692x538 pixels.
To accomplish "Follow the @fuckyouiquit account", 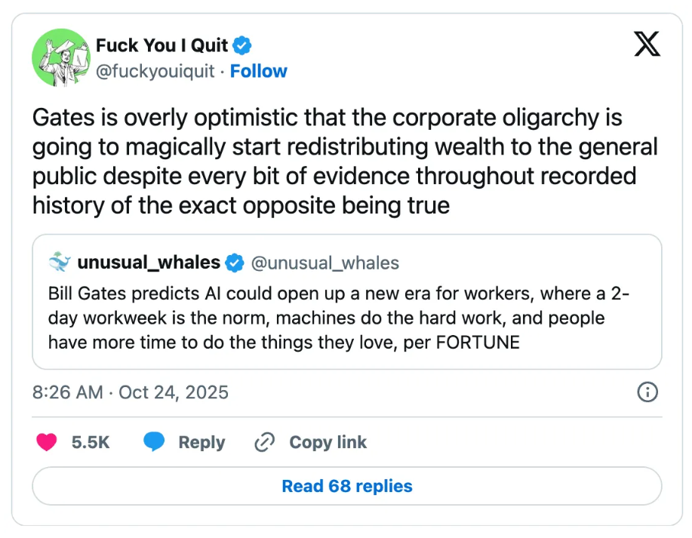I will pyautogui.click(x=258, y=71).
